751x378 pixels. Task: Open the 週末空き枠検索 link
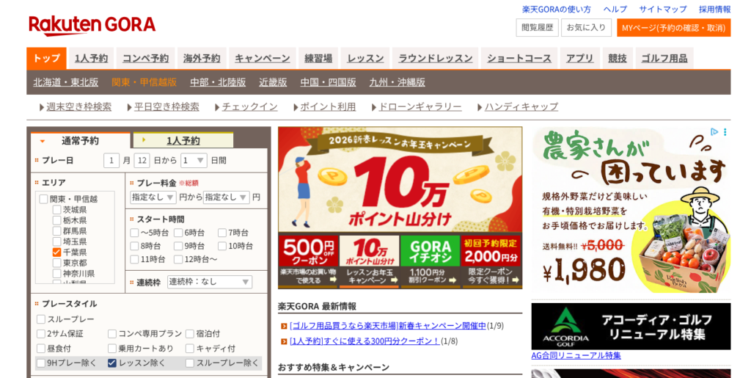click(x=78, y=106)
